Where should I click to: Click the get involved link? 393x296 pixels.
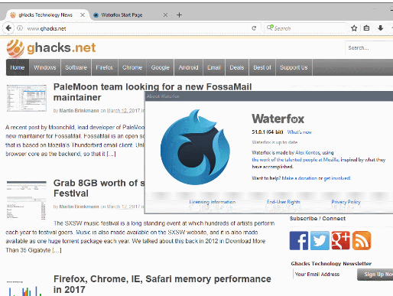click(337, 178)
